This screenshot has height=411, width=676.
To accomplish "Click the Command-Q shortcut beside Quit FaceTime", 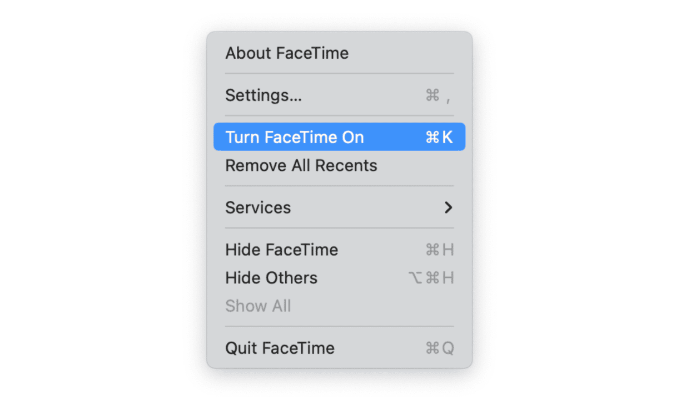I will (x=439, y=348).
